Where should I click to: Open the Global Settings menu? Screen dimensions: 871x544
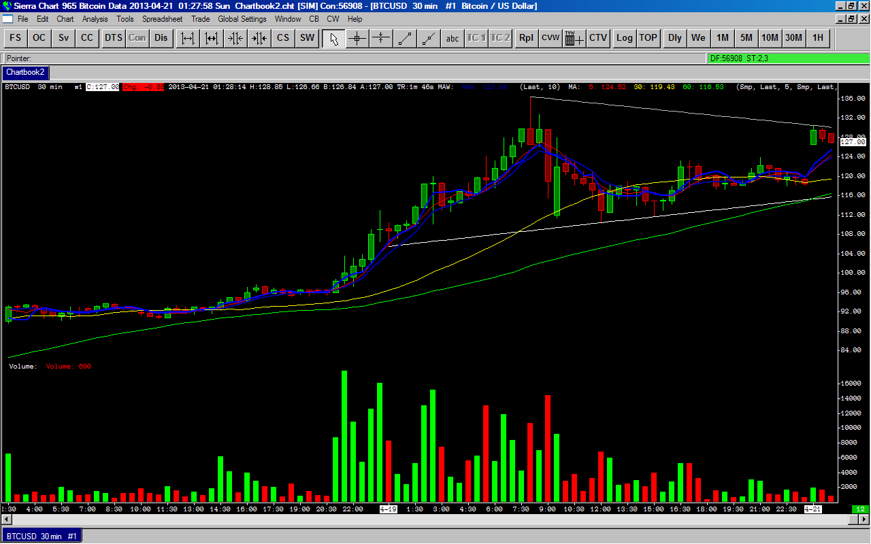242,19
